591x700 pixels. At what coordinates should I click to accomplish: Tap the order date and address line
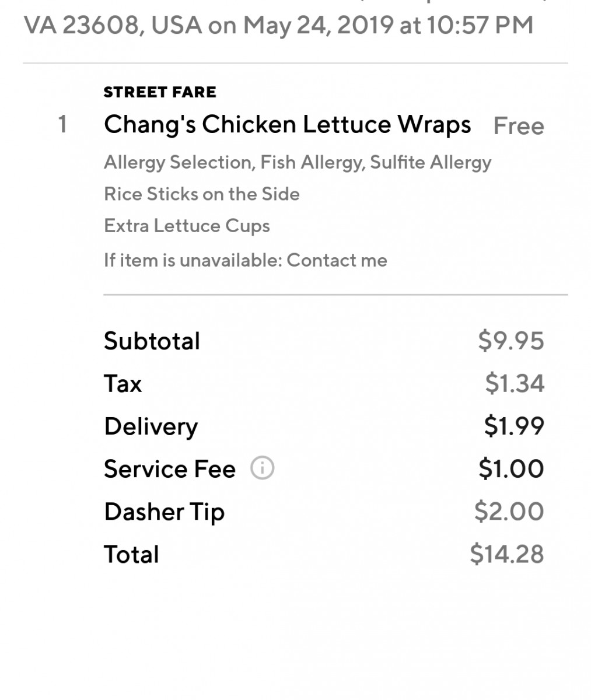pyautogui.click(x=278, y=26)
